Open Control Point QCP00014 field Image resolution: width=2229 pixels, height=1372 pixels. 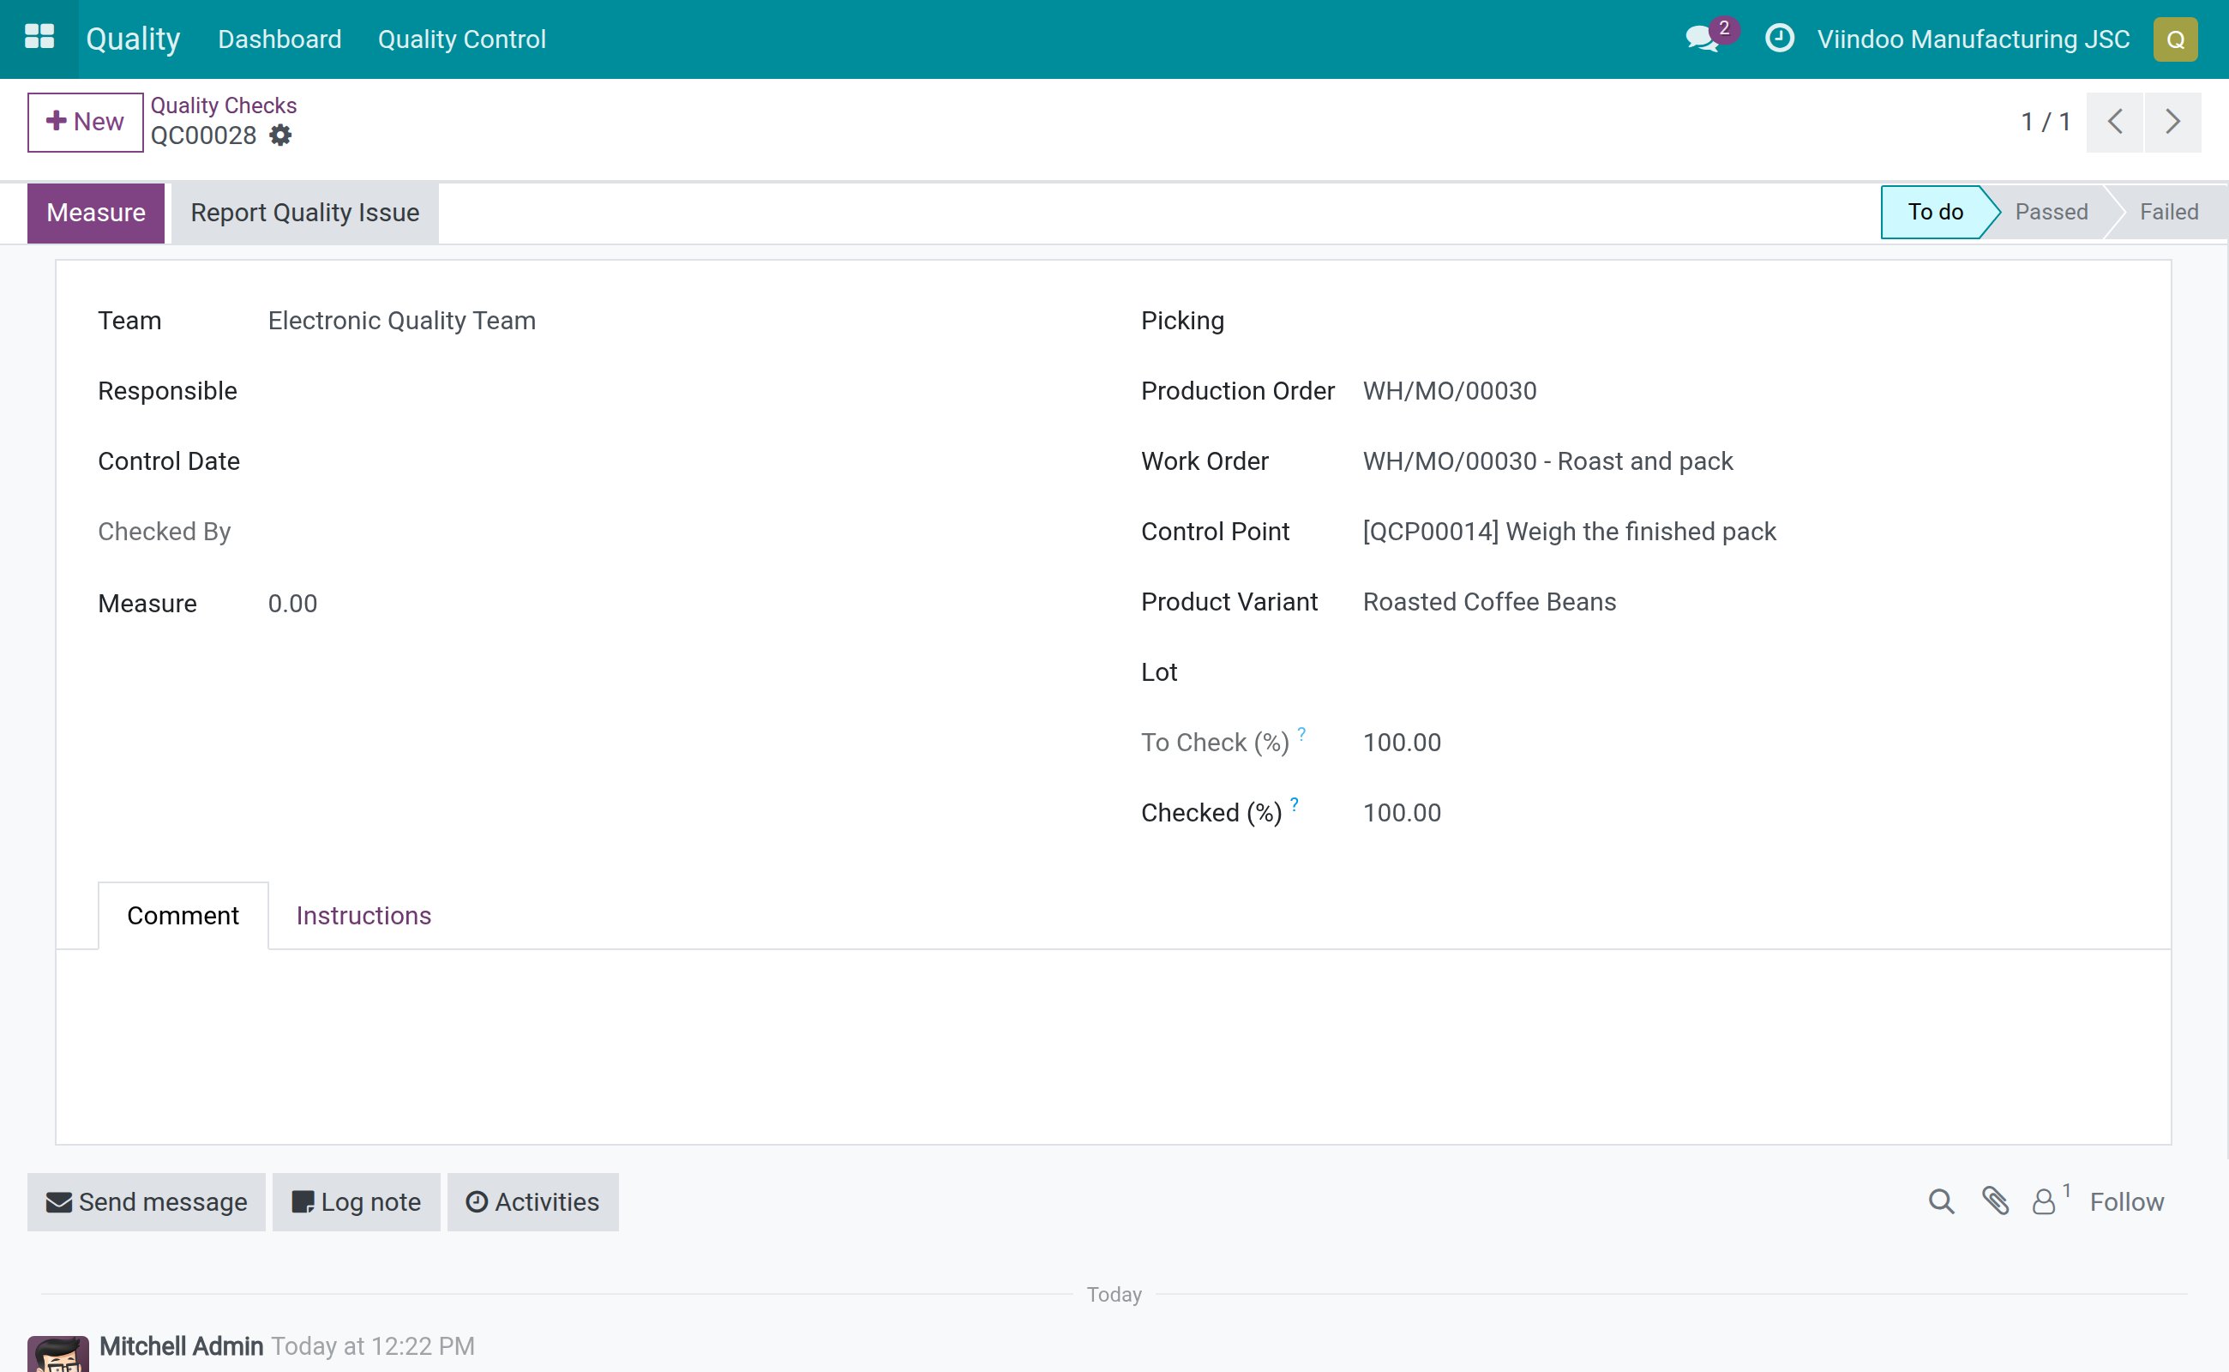(x=1569, y=532)
